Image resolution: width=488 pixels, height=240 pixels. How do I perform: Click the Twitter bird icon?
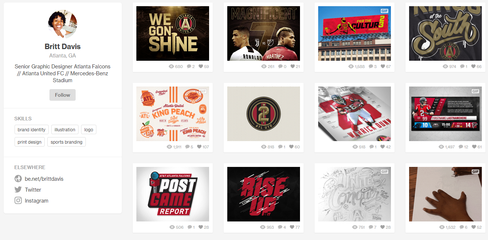click(x=18, y=189)
